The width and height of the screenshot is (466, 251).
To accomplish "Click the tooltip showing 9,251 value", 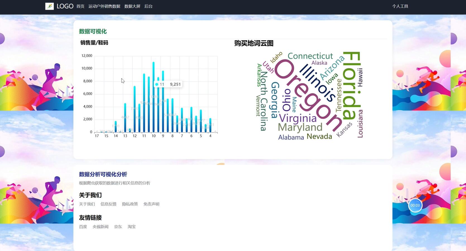I will (168, 84).
